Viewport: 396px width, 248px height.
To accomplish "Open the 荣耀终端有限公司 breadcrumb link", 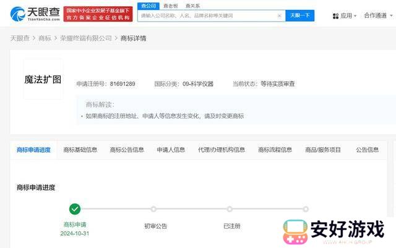I will (x=86, y=38).
